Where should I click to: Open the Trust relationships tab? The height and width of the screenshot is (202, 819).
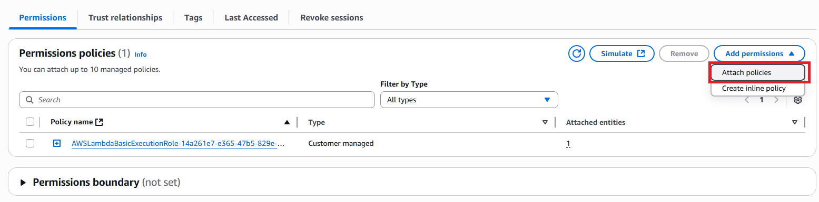(x=125, y=17)
